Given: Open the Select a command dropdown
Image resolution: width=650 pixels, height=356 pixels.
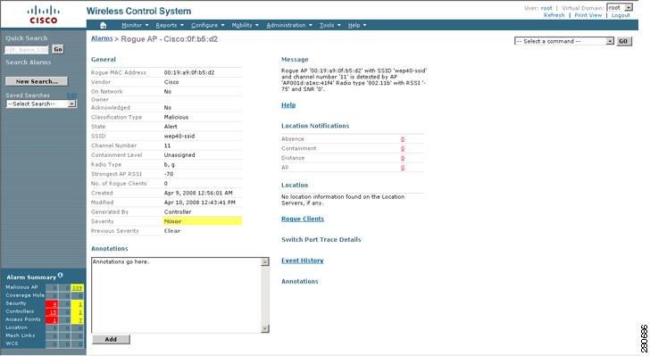Looking at the screenshot, I should 563,41.
